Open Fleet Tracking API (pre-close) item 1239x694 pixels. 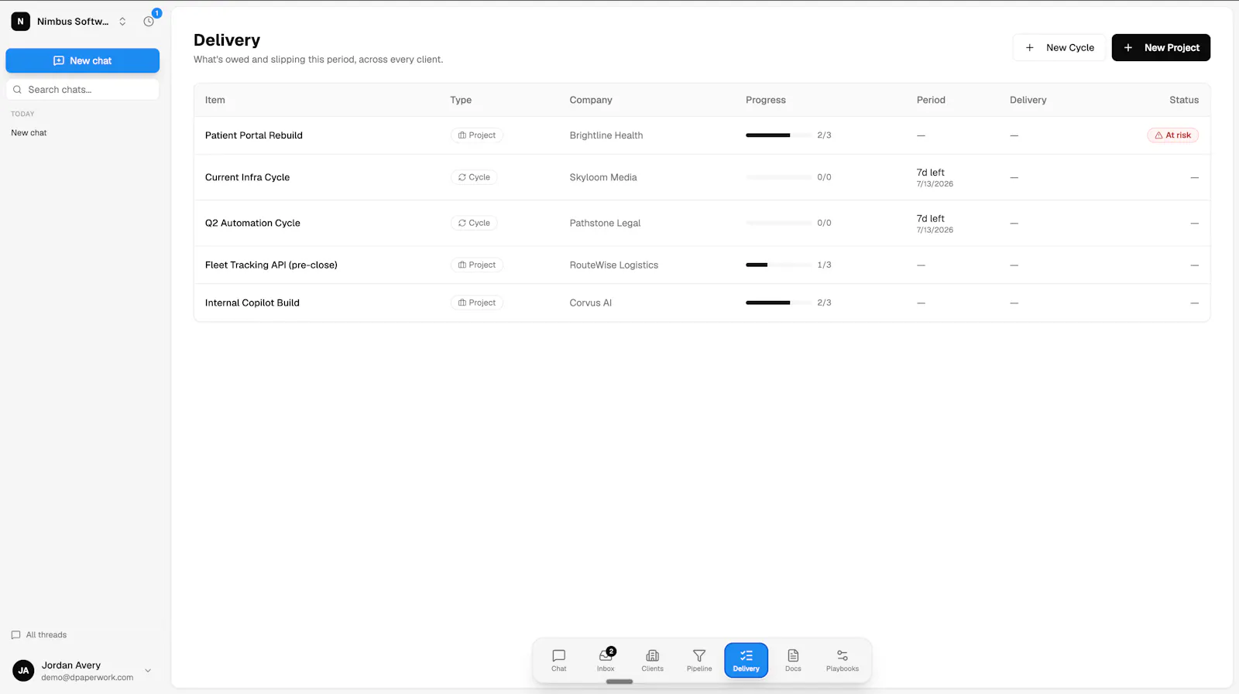pos(271,265)
